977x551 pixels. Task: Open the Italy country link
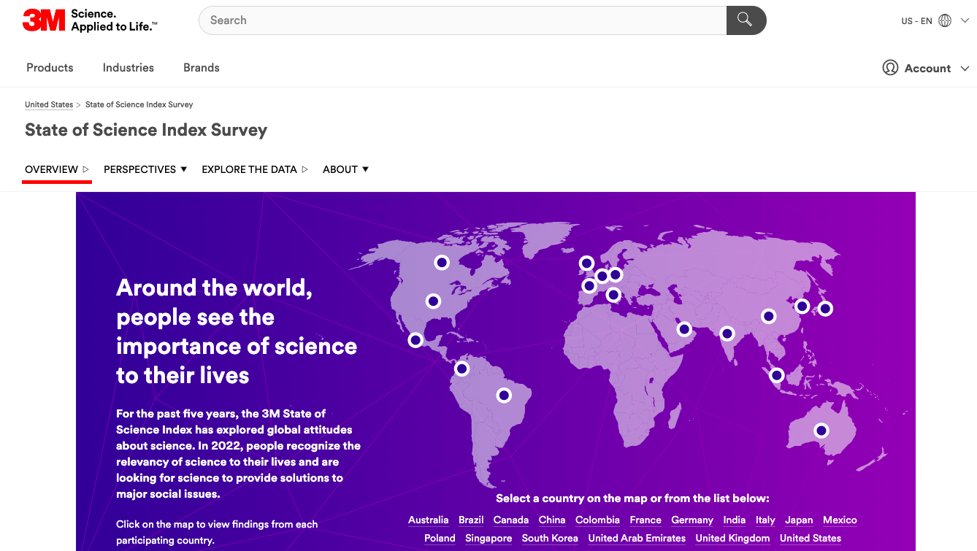(x=765, y=520)
